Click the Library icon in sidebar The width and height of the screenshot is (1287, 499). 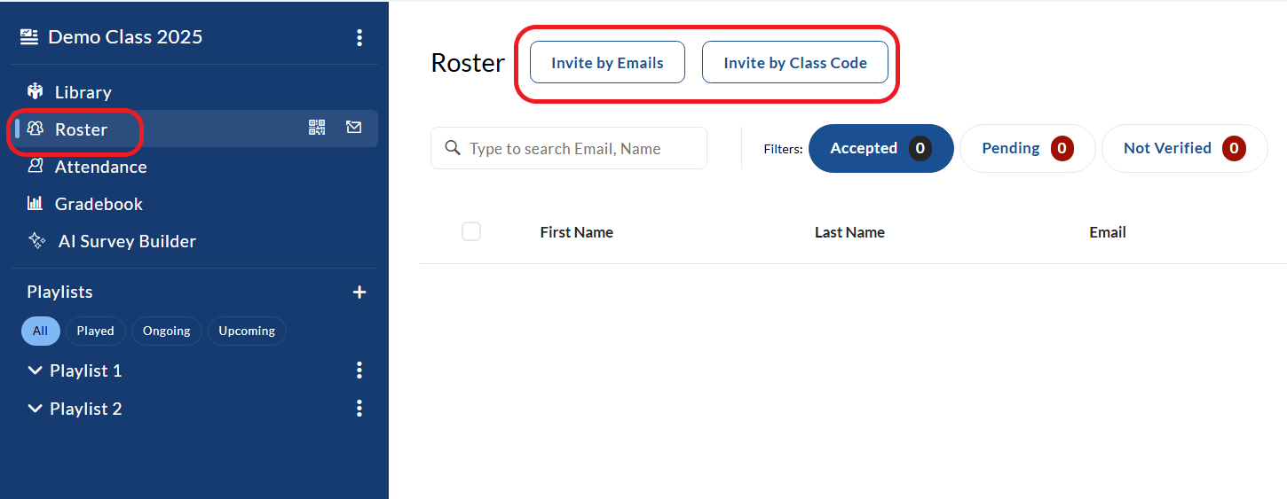pyautogui.click(x=36, y=91)
